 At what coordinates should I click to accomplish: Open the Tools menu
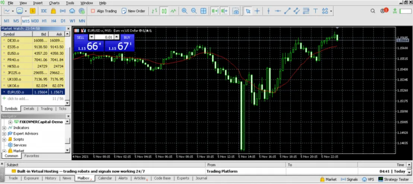coord(70,3)
